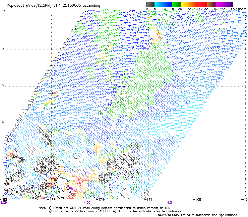Click the orange 25-30 knots legend swatch
The height and width of the screenshot is (217, 248).
[194, 4]
